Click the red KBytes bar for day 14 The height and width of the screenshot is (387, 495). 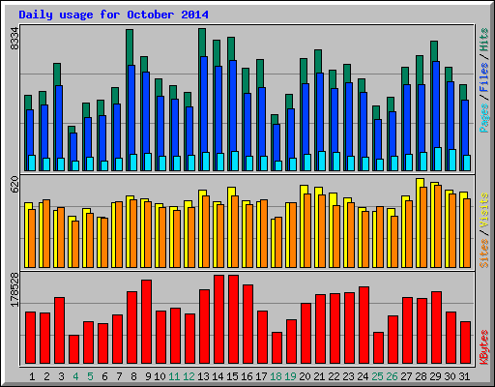(x=218, y=319)
